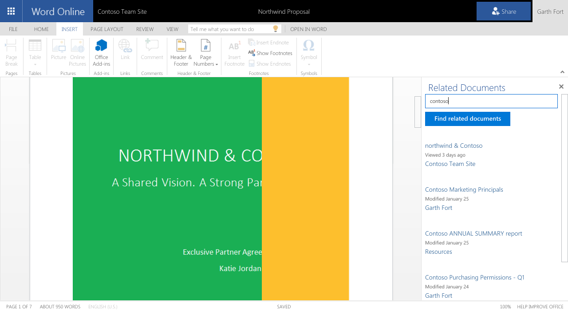The image size is (568, 311).
Task: Insert Online Pictures
Action: point(77,53)
